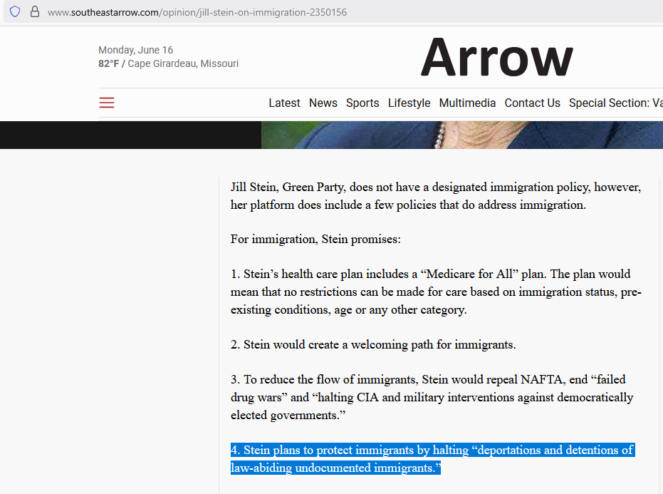This screenshot has height=494, width=663.
Task: Click highlighted point 4 about halting deportations
Action: [x=432, y=459]
